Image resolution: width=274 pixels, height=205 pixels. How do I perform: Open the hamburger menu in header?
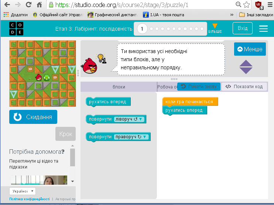tap(263, 29)
